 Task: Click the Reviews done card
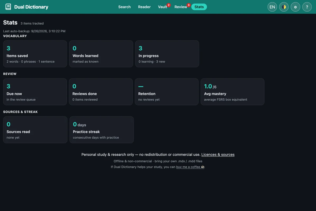pyautogui.click(x=101, y=92)
